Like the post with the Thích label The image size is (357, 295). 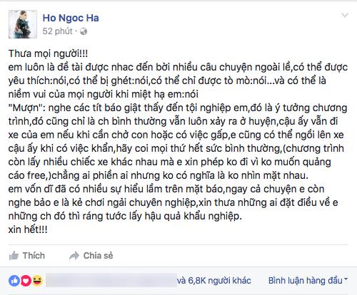[x=34, y=256]
